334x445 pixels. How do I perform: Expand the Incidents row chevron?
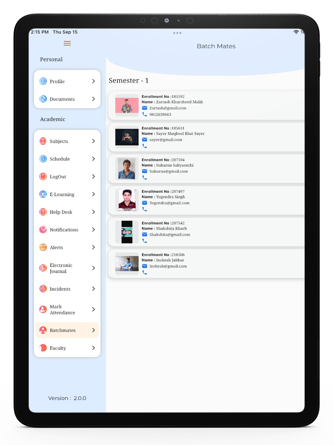click(94, 289)
